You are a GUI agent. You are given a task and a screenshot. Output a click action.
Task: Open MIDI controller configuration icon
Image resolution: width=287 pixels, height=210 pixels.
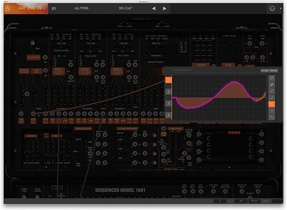272,9
